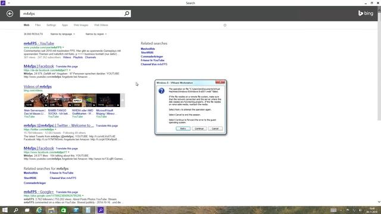Launch Internet Explorer from taskbar
The width and height of the screenshot is (381, 214).
coord(39,210)
